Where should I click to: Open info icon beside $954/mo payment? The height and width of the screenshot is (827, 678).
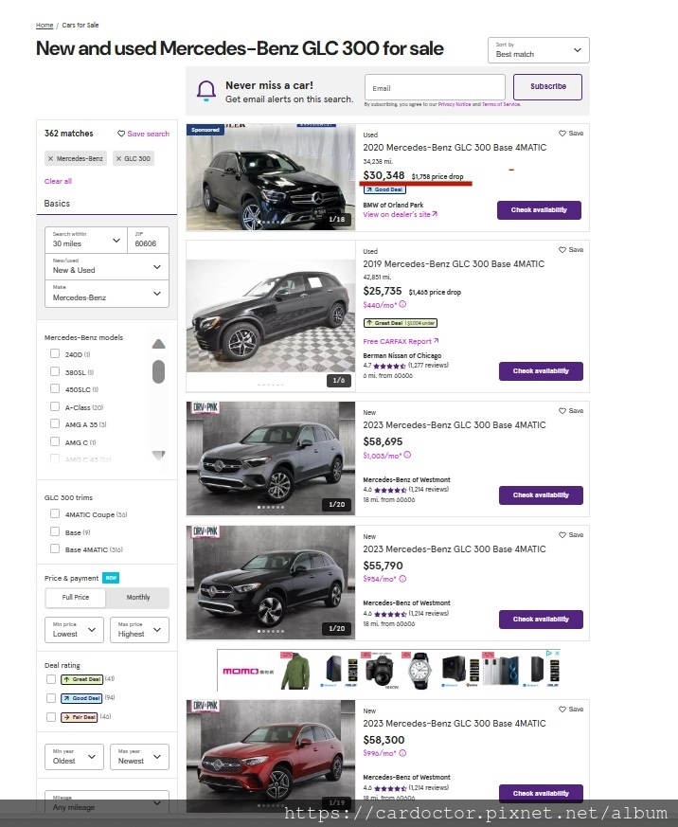[402, 579]
